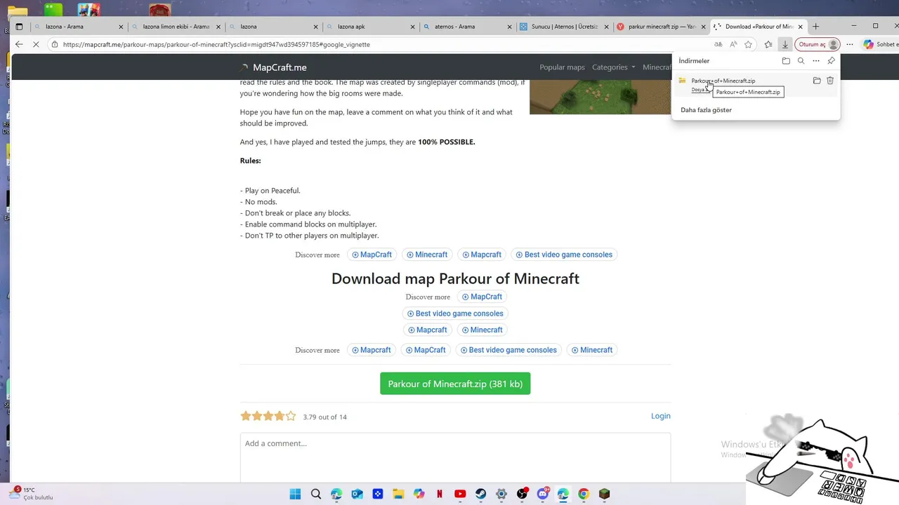The width and height of the screenshot is (899, 505).
Task: Expand the Categories dropdown in navbar
Action: pyautogui.click(x=613, y=67)
